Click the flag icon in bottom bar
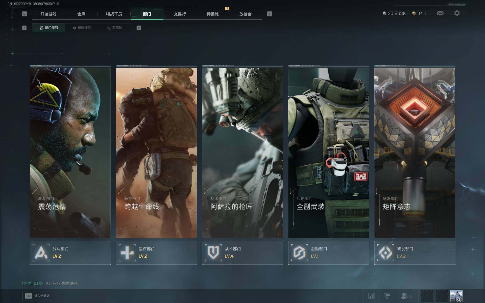 (x=387, y=296)
